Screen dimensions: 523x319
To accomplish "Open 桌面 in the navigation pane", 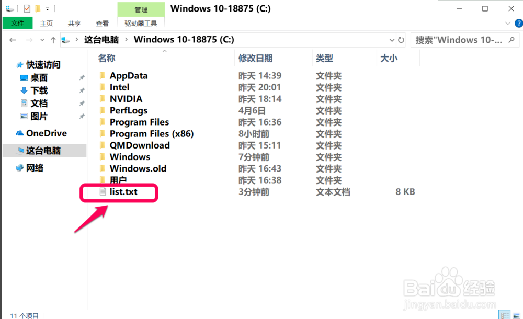I will pyautogui.click(x=39, y=77).
